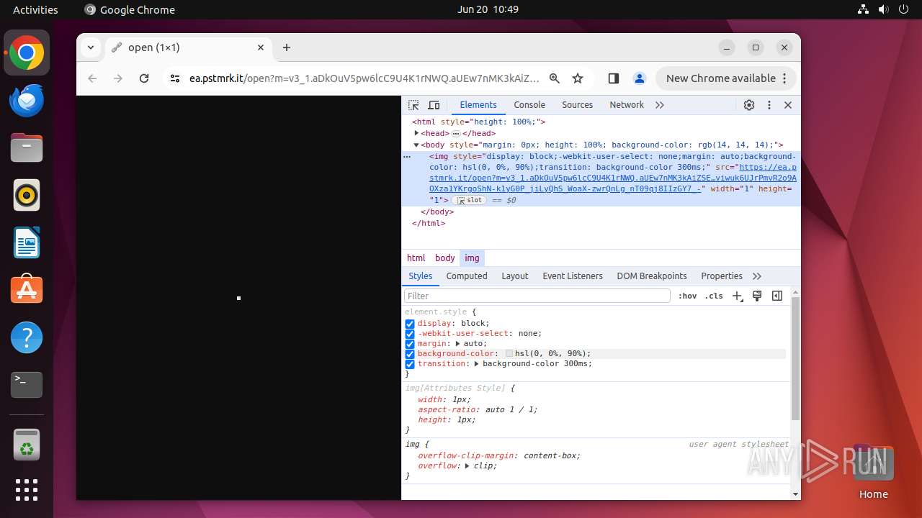Open Event Listeners tab

(573, 276)
